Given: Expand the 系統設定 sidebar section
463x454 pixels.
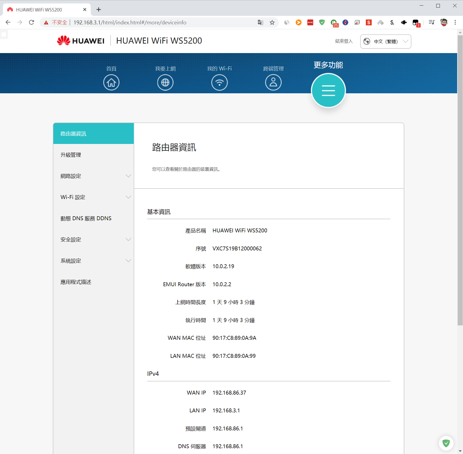Looking at the screenshot, I should coord(93,261).
